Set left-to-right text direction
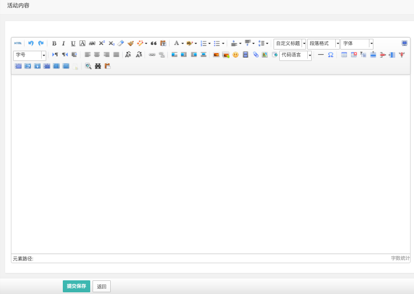The height and width of the screenshot is (294, 414). 55,55
